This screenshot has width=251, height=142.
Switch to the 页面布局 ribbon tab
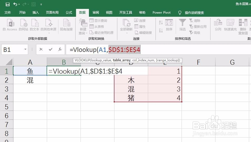pos(52,12)
